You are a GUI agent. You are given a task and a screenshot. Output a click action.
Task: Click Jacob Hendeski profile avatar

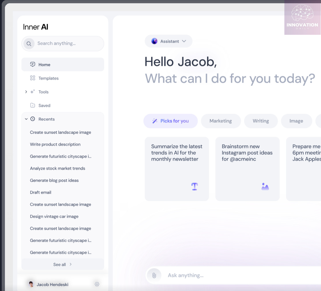[x=31, y=284]
